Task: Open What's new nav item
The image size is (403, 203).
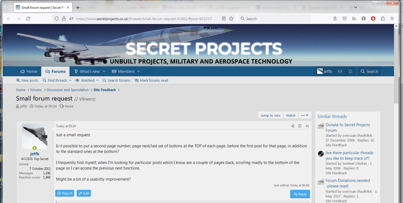Action: (x=87, y=71)
